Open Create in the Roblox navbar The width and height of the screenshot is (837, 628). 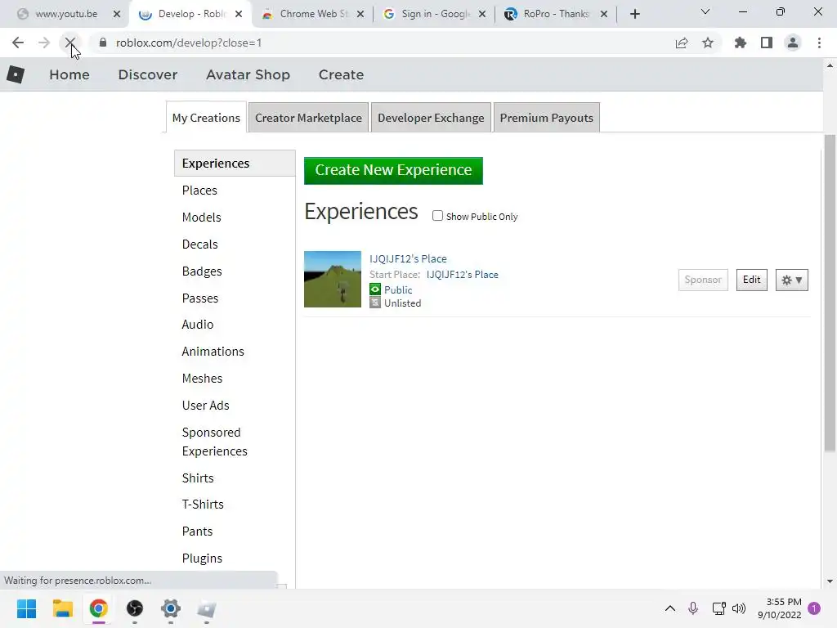coord(341,74)
